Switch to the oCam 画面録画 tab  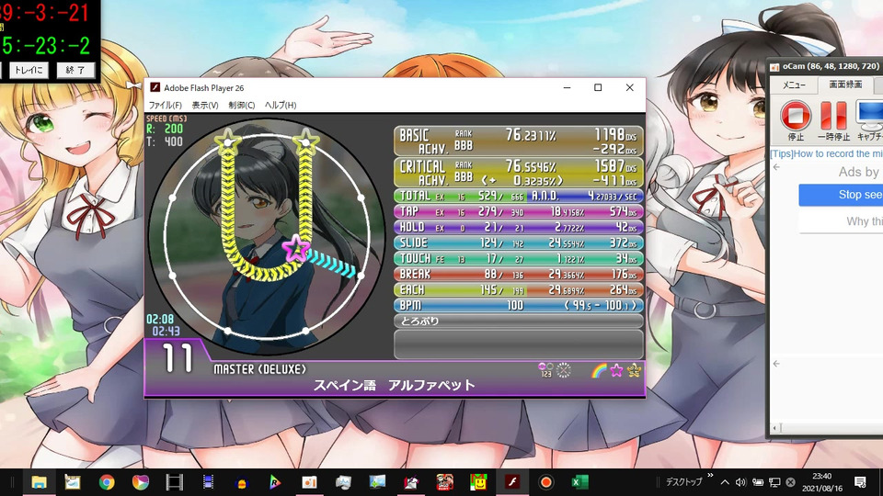[x=845, y=85]
